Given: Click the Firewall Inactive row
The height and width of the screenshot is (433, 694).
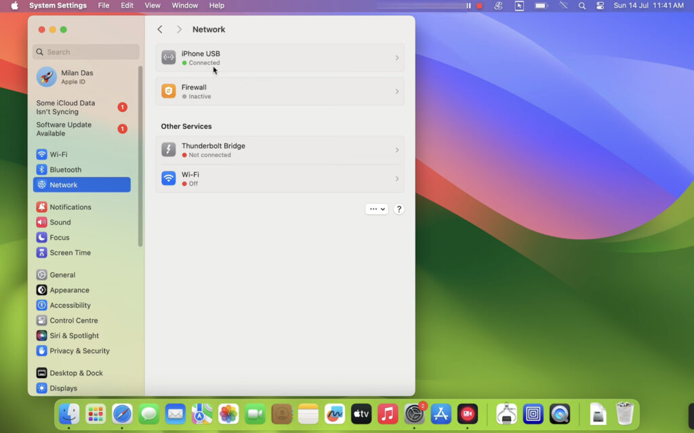Looking at the screenshot, I should [279, 91].
